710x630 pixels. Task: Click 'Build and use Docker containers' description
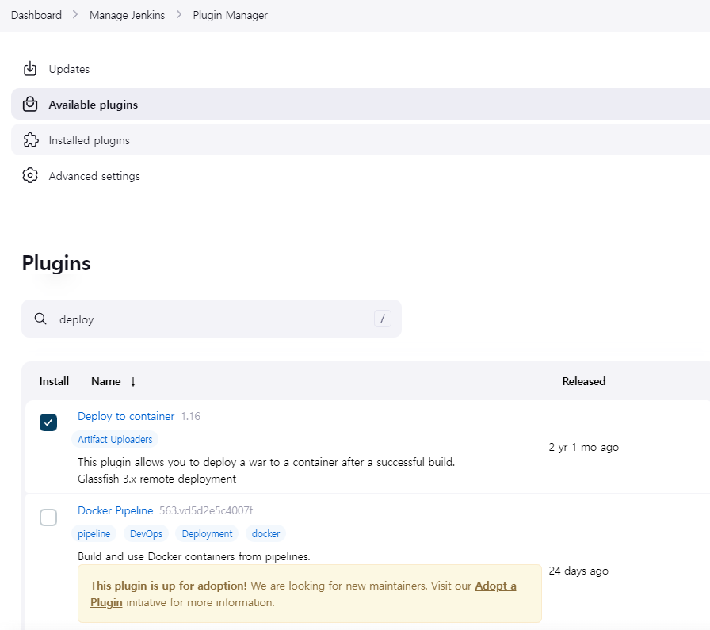194,556
